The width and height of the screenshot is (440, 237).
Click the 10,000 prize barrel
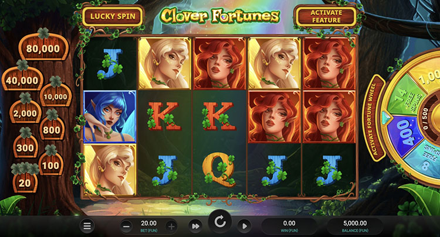tap(56, 95)
